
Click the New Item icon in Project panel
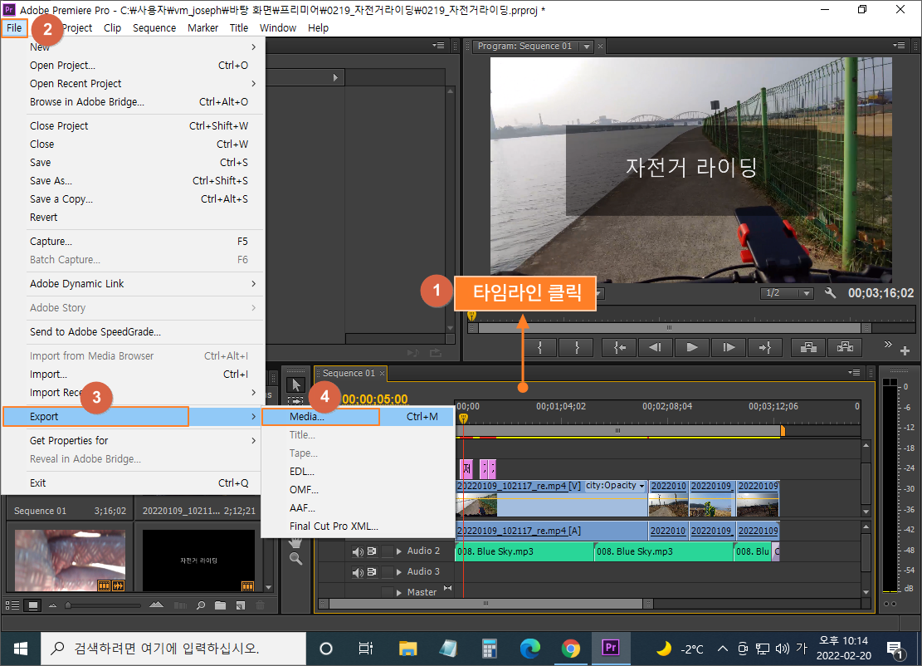pyautogui.click(x=240, y=605)
